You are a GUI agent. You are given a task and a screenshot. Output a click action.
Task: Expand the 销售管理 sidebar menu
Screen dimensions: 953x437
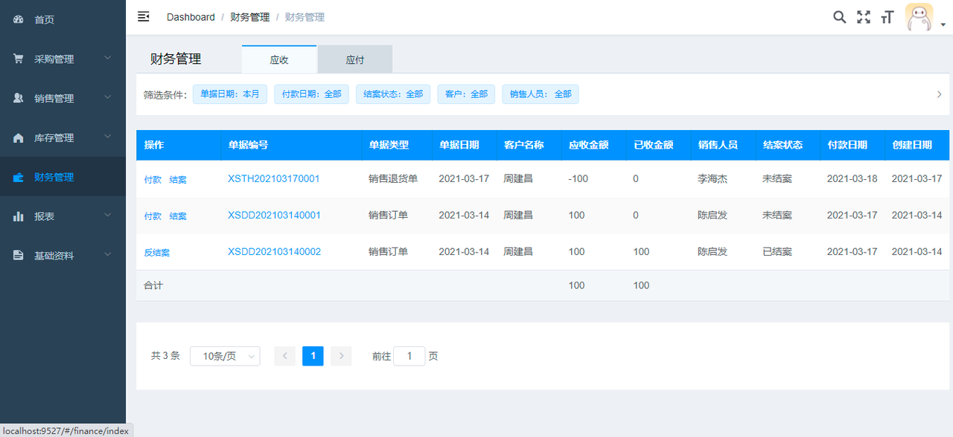(63, 97)
